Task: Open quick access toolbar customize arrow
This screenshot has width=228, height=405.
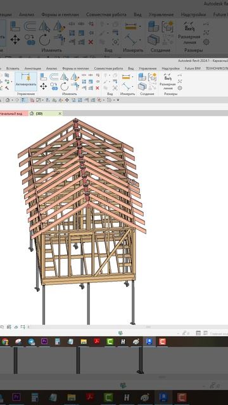Action: [118, 100]
